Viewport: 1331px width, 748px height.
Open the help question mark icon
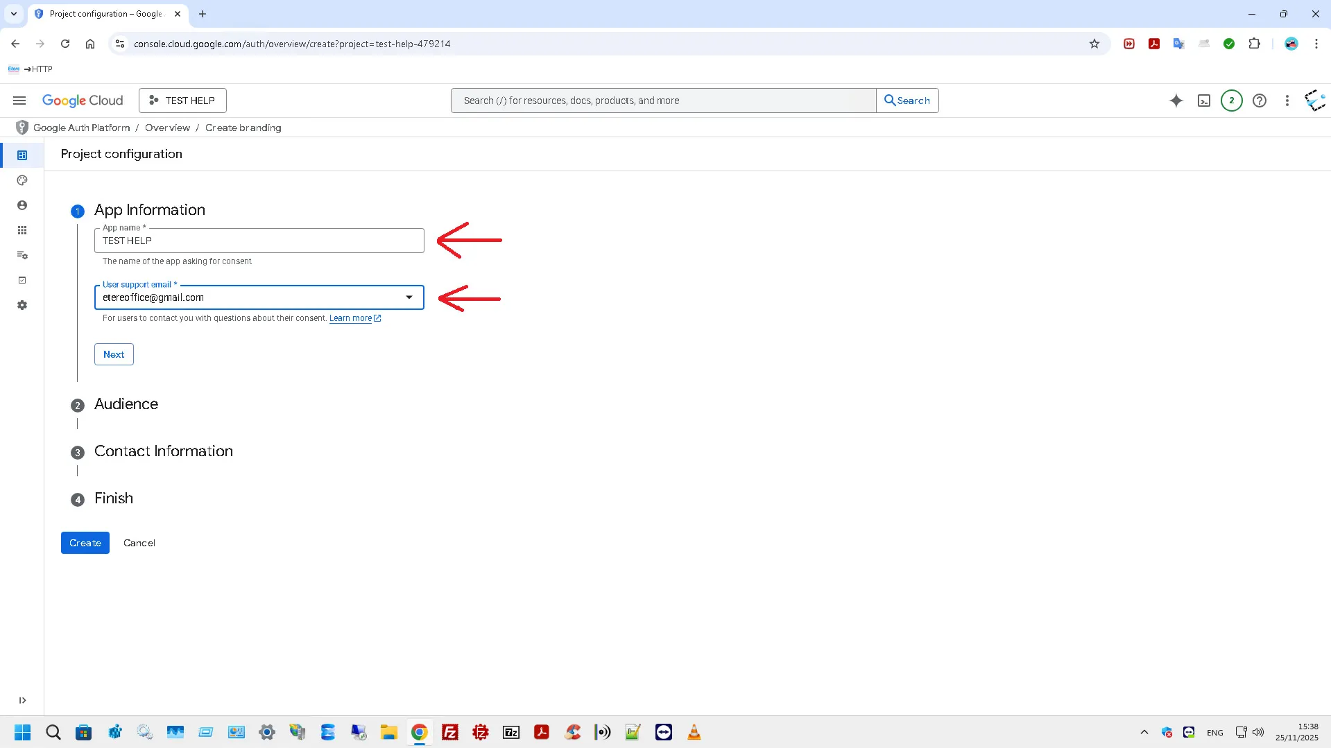click(1259, 101)
